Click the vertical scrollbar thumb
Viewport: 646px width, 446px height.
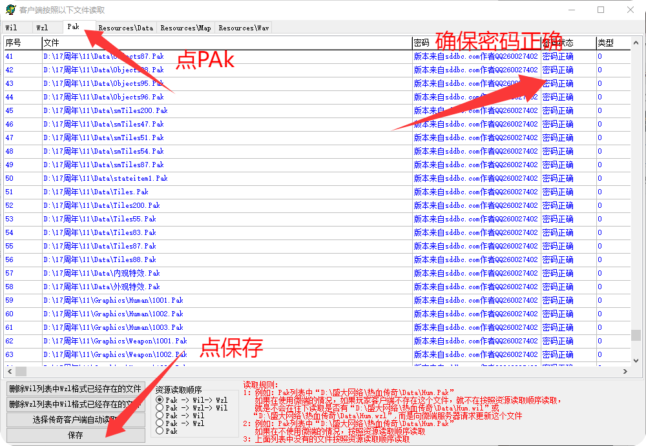(636, 335)
